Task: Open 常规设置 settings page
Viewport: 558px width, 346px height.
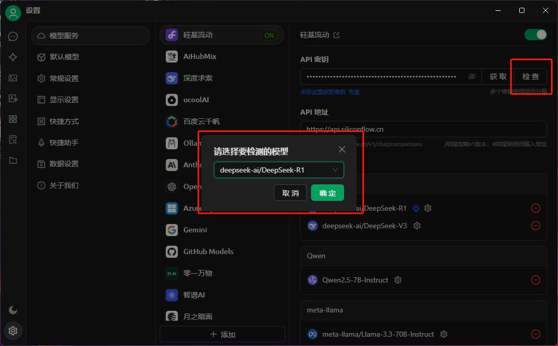Action: [x=91, y=78]
